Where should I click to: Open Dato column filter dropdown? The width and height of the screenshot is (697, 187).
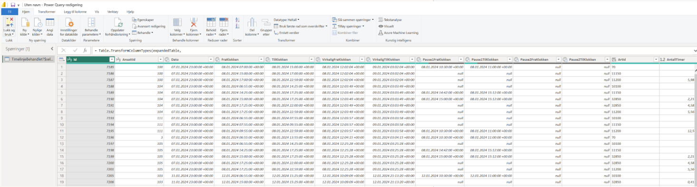point(211,59)
